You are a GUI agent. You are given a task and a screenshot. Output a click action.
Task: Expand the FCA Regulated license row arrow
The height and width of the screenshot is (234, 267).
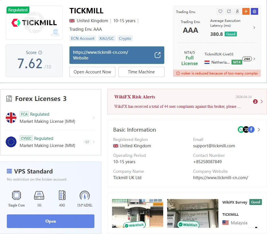94,118
